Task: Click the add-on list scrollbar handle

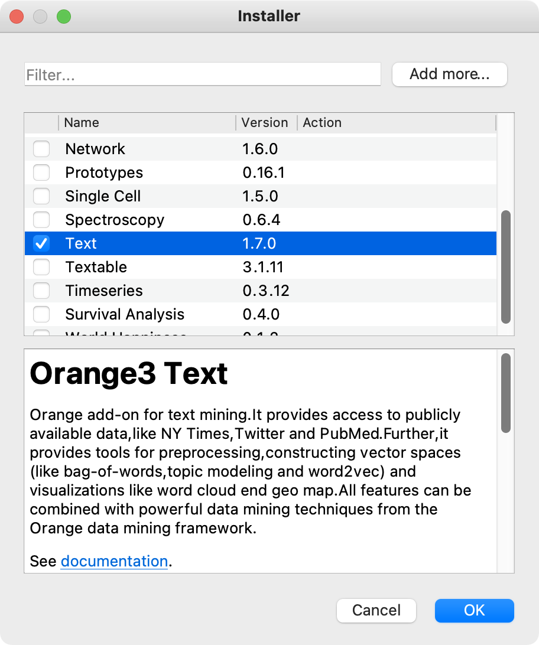Action: pos(505,266)
